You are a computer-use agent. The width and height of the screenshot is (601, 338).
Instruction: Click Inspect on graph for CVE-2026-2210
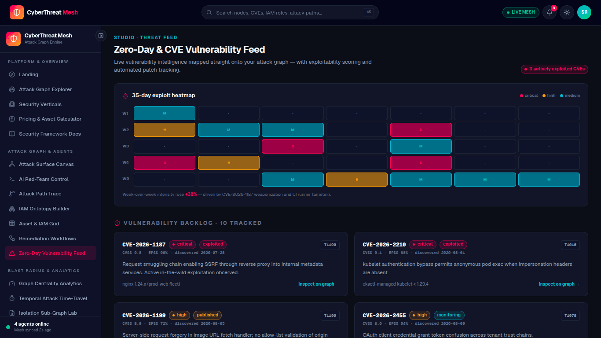[559, 284]
